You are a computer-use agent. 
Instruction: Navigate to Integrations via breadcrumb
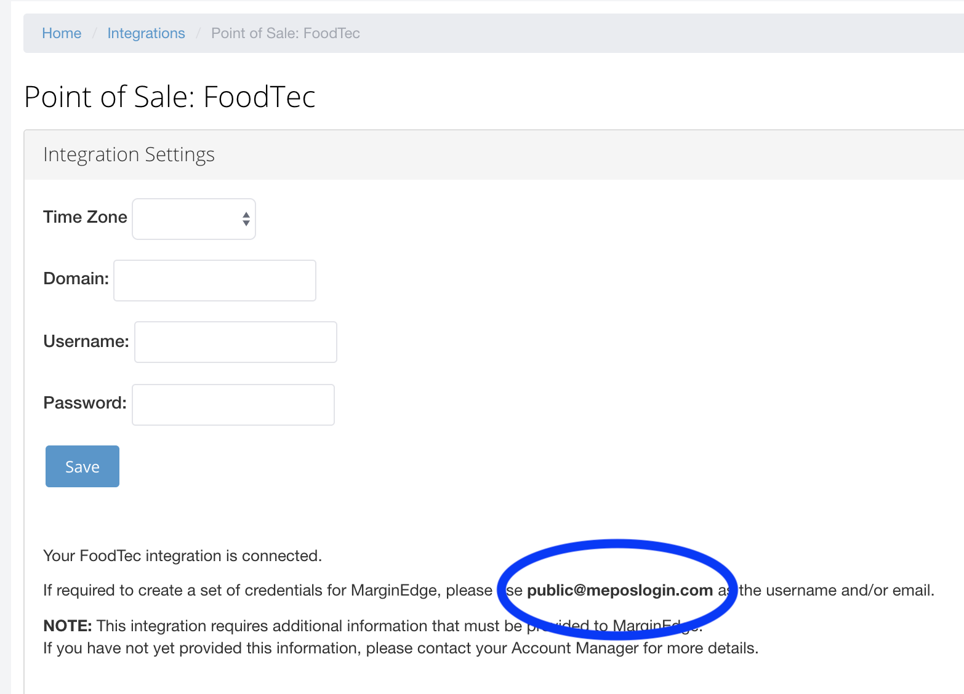click(146, 33)
